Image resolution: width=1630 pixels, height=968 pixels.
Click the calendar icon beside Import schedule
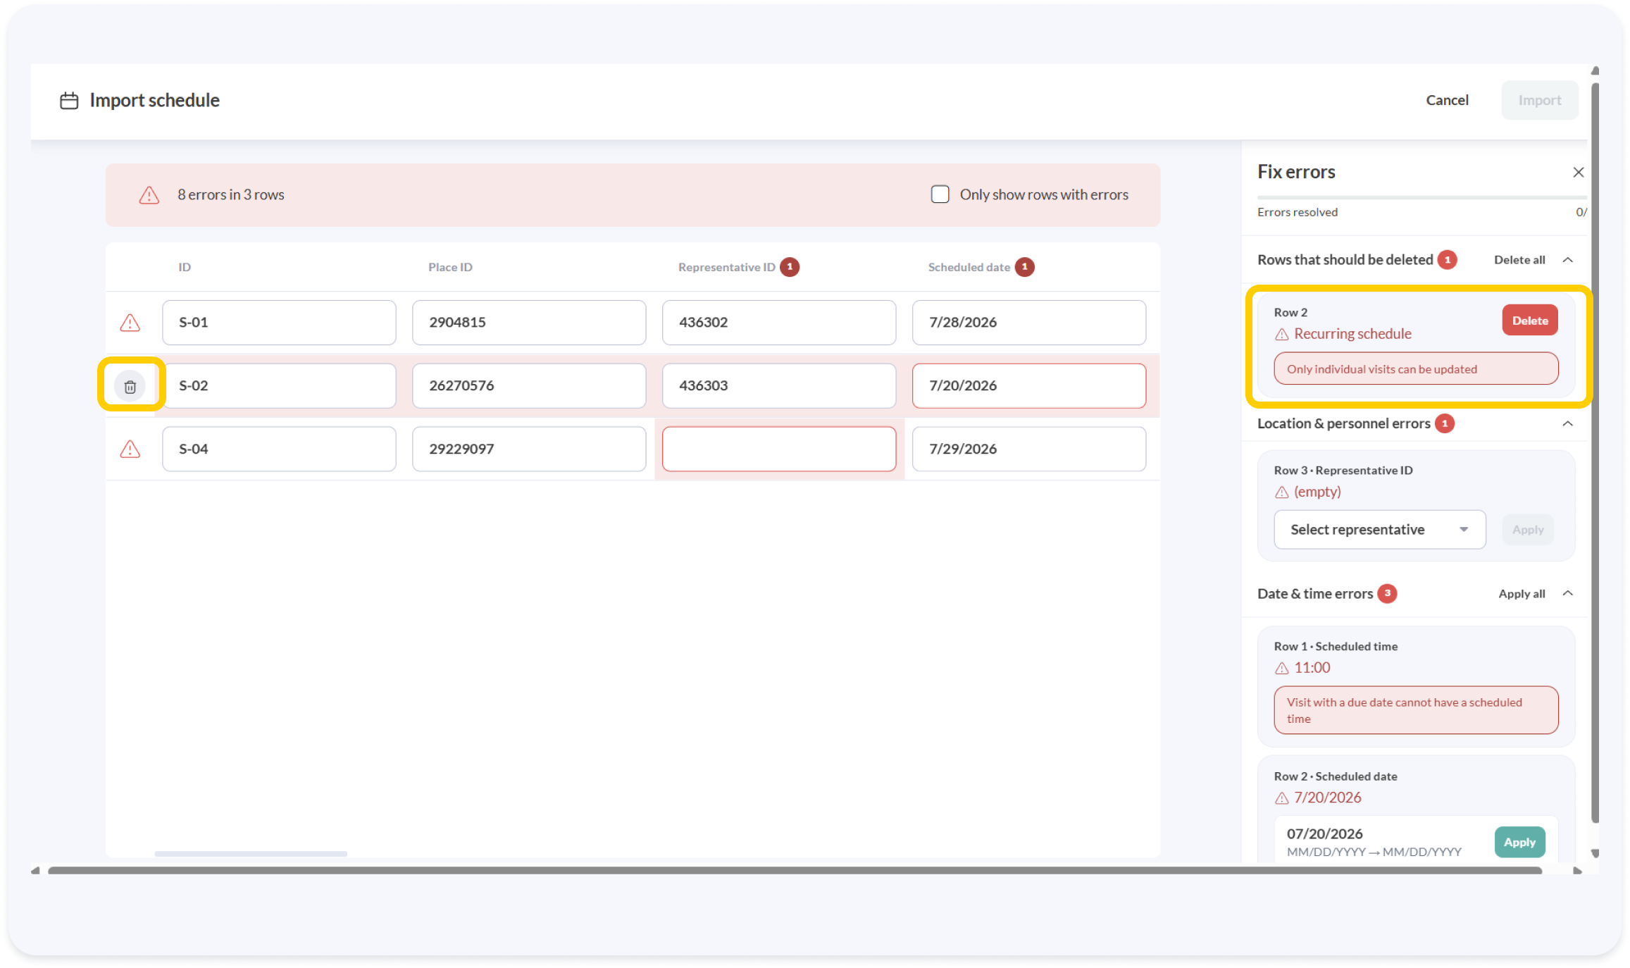[69, 101]
